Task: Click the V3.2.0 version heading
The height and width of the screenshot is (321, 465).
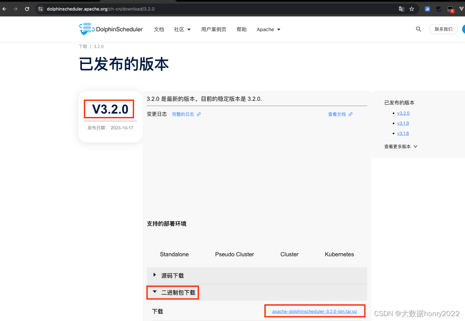Action: point(110,109)
